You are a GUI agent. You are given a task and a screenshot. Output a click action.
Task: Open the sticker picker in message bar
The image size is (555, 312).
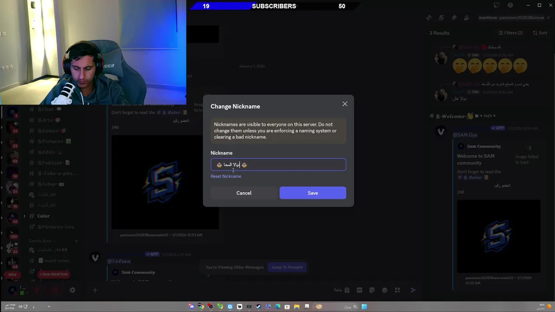click(372, 290)
